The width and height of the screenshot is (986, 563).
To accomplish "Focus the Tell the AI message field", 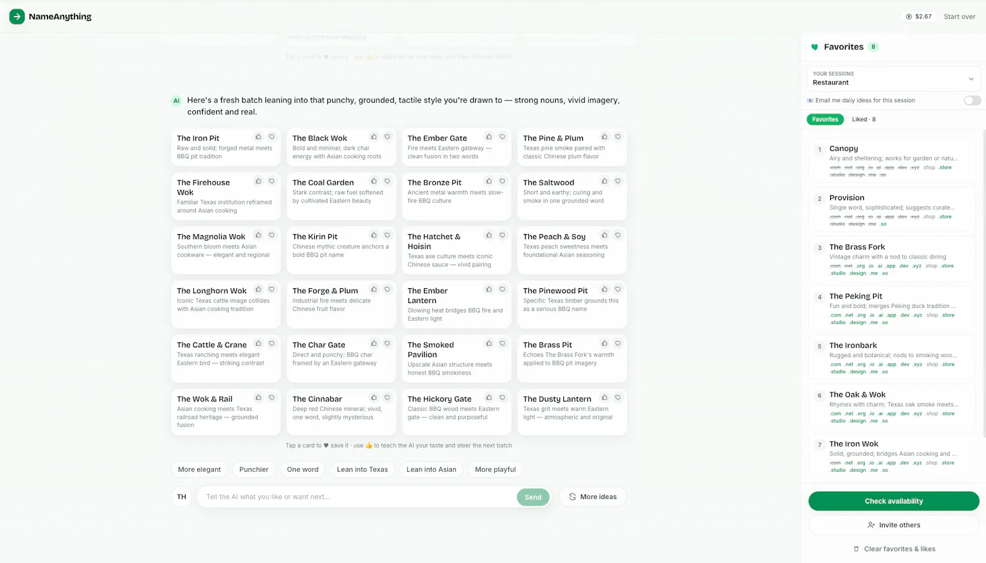I will [x=357, y=496].
